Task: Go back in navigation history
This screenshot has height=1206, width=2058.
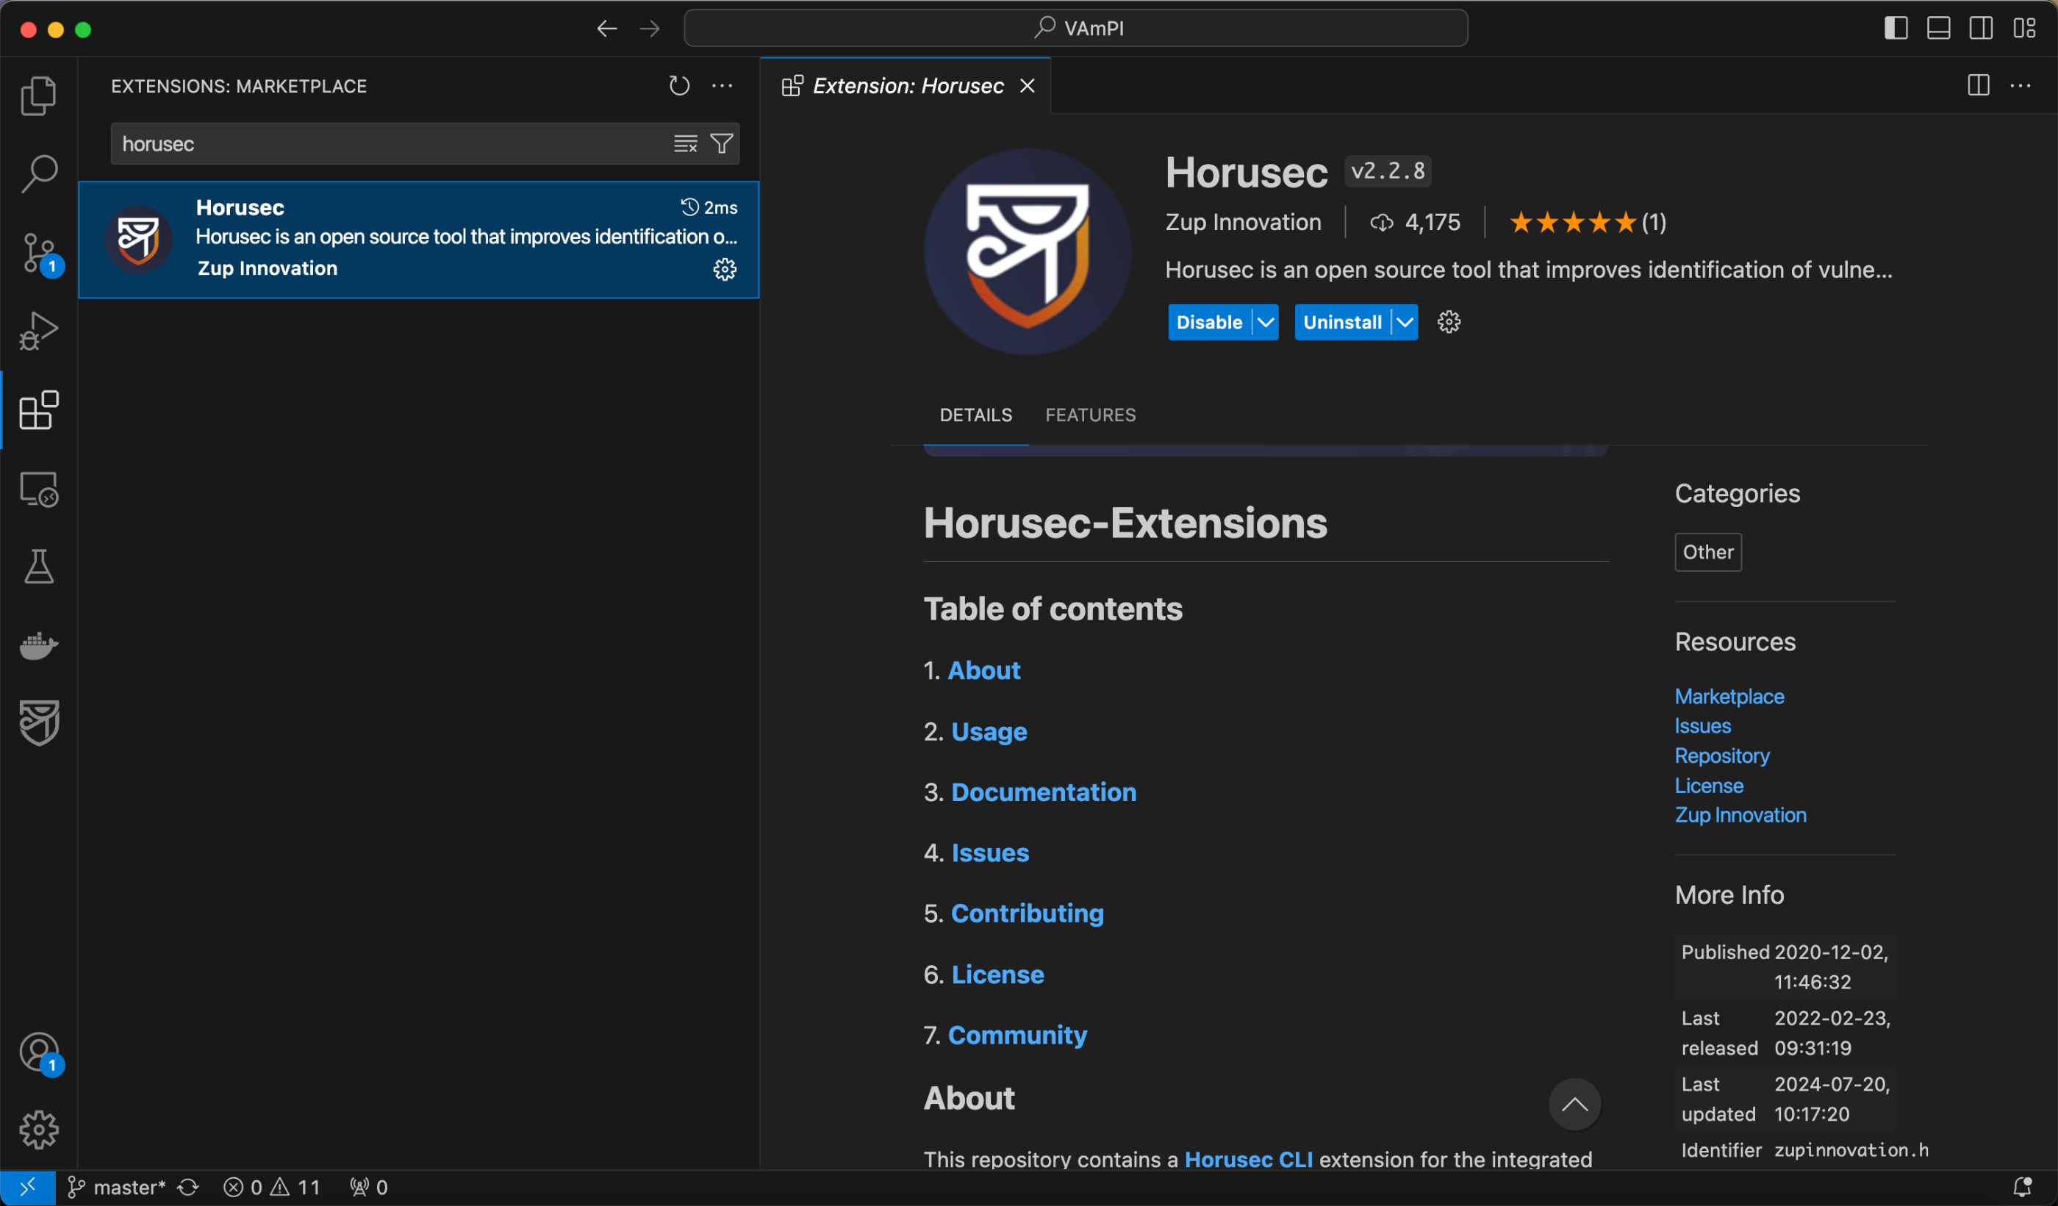Action: tap(607, 29)
